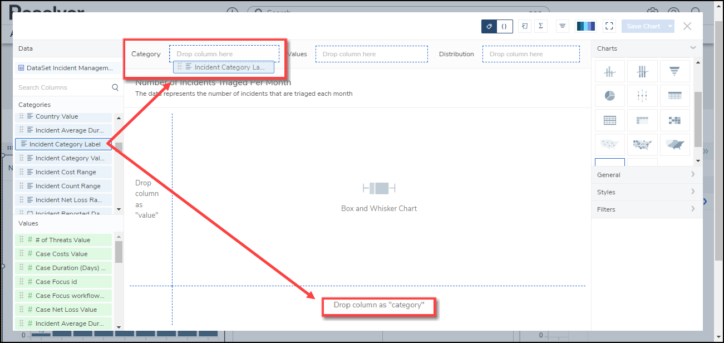This screenshot has width=724, height=343.
Task: Click the Values list scrollbar thumb
Action: (119, 252)
